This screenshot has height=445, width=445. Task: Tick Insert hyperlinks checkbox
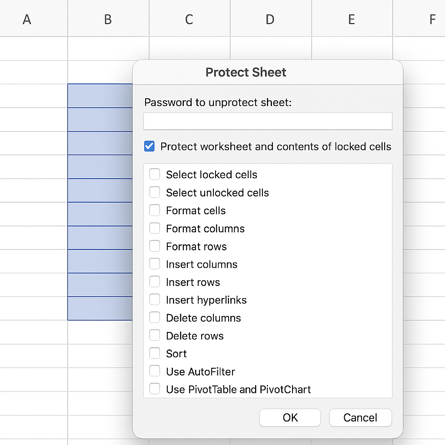click(155, 300)
